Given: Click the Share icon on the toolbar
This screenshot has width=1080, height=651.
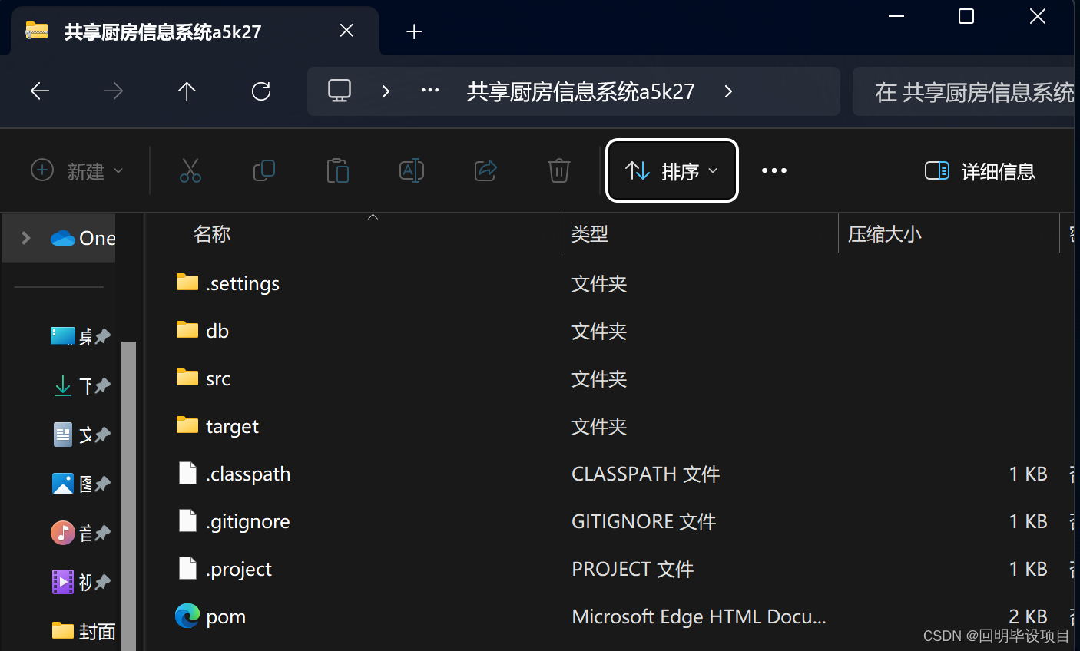Looking at the screenshot, I should [485, 170].
